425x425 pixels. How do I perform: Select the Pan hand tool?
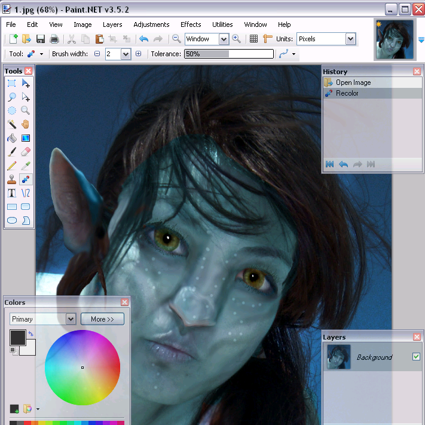[x=26, y=124]
